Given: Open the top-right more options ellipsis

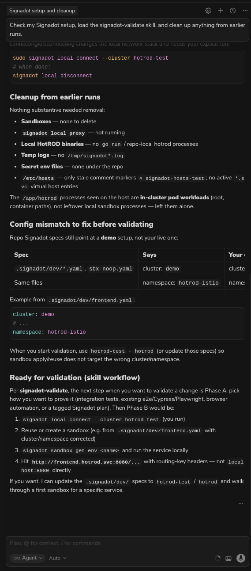Looking at the screenshot, I should [x=245, y=11].
